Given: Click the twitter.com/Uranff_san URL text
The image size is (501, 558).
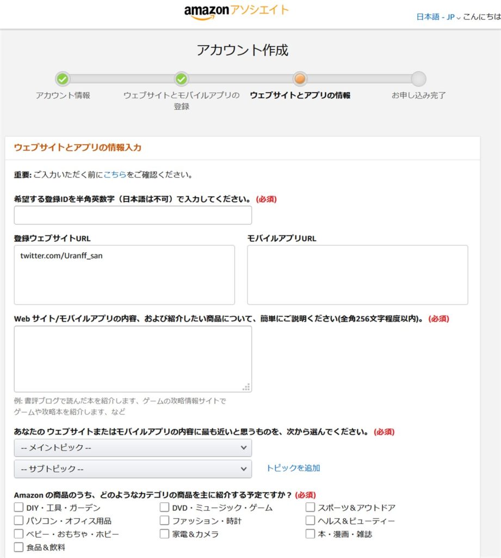Looking at the screenshot, I should pos(61,256).
